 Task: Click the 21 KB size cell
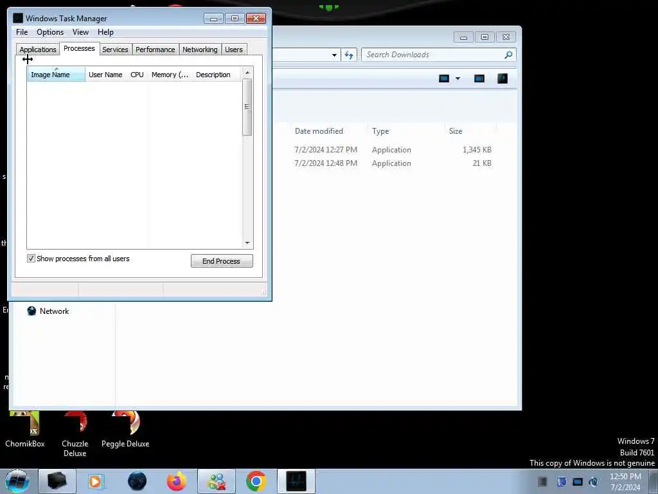click(482, 163)
